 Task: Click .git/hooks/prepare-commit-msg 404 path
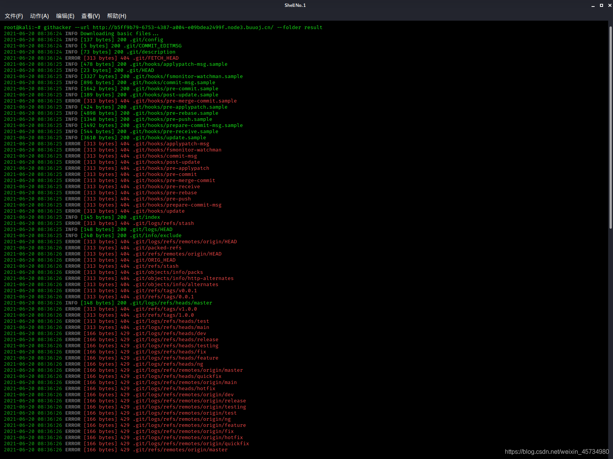click(177, 205)
